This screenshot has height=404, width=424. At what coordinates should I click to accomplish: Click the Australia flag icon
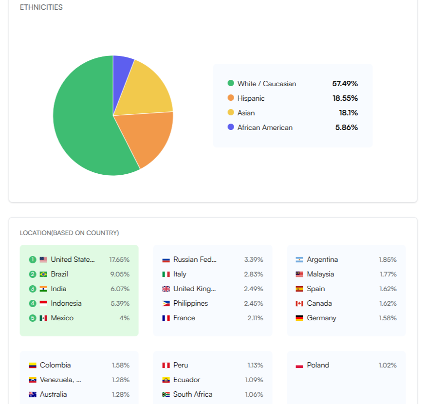click(33, 395)
